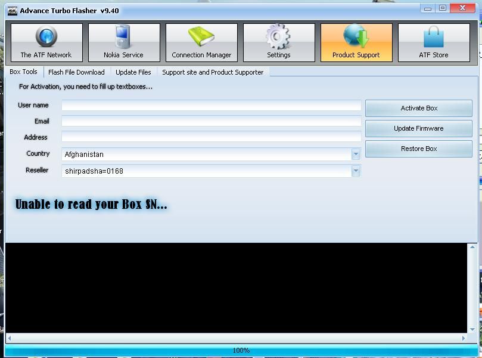
Task: Click log scrollbar up arrow
Action: click(x=472, y=247)
